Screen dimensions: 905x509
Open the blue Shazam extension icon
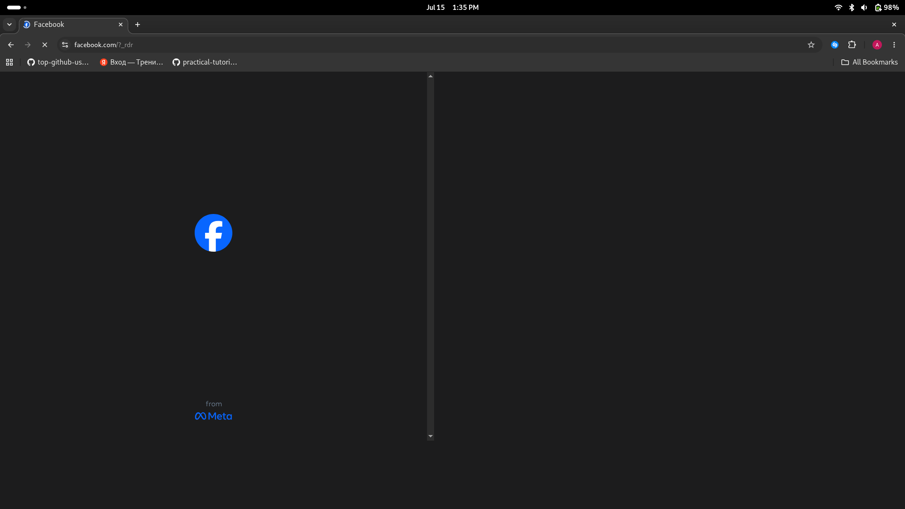click(835, 45)
